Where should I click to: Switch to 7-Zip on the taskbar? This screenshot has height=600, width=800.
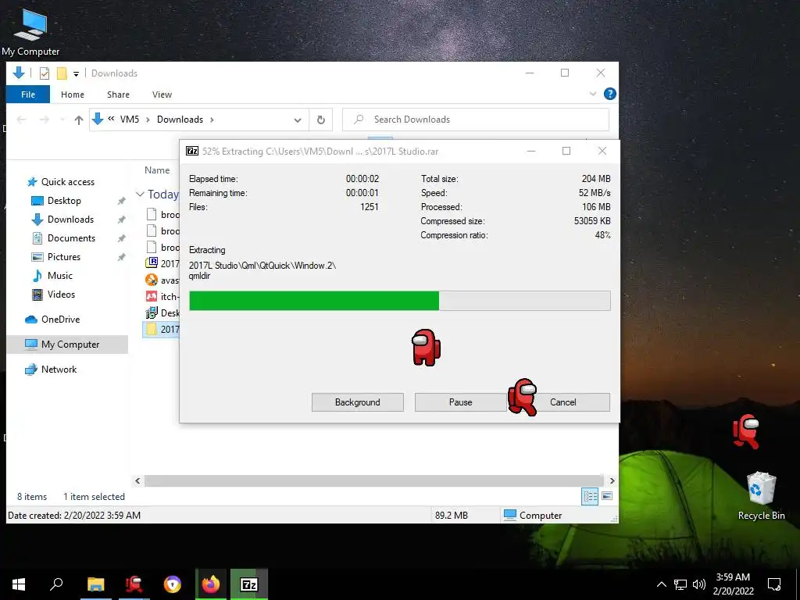(x=249, y=584)
